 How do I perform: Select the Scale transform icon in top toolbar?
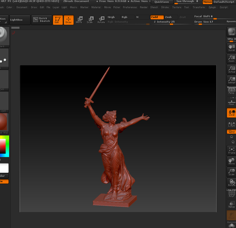click(x=90, y=20)
